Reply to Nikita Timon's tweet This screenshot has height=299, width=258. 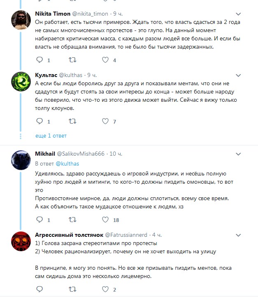(x=40, y=60)
